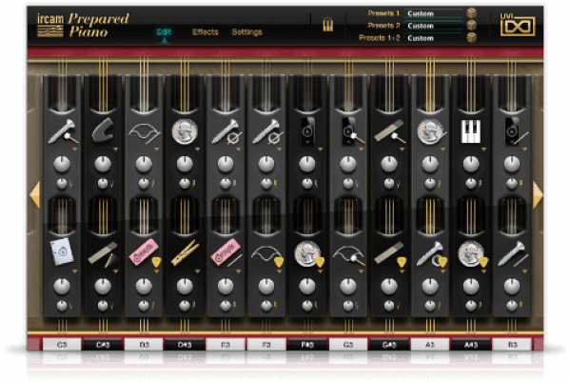The width and height of the screenshot is (571, 382).
Task: Select the screw preparation on lower A3
Action: click(430, 253)
